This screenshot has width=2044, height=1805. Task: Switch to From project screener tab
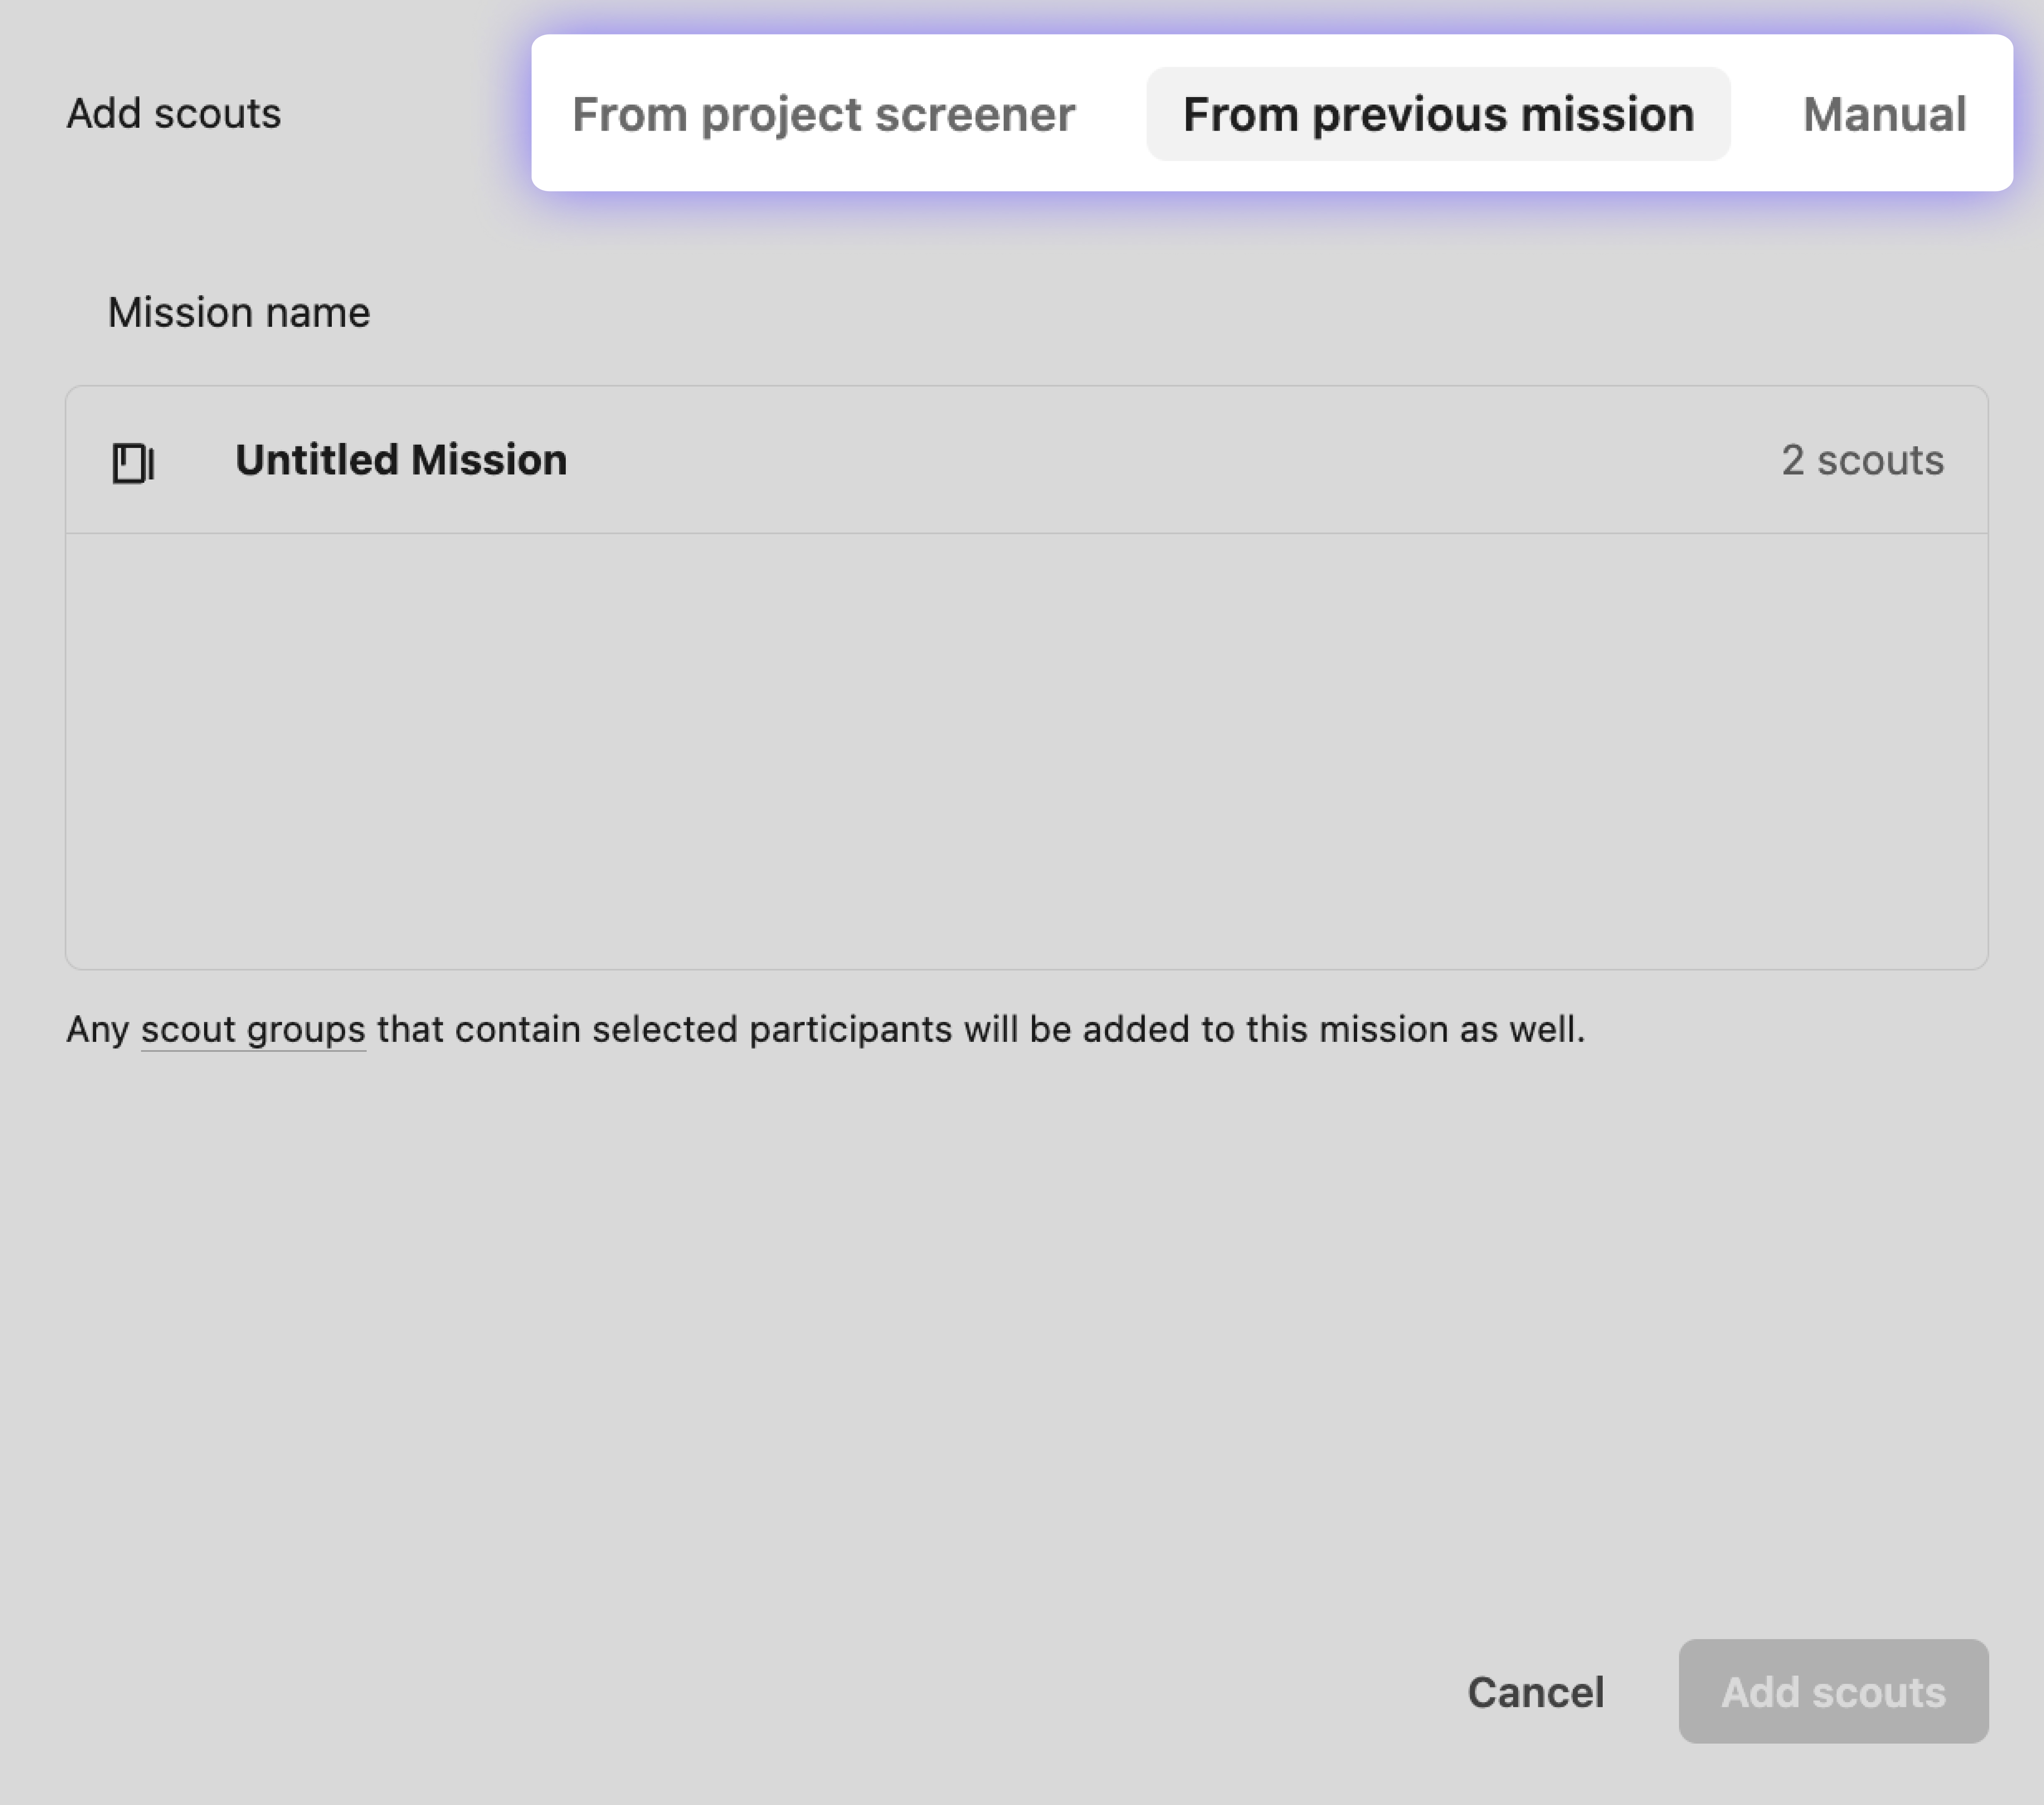coord(823,114)
